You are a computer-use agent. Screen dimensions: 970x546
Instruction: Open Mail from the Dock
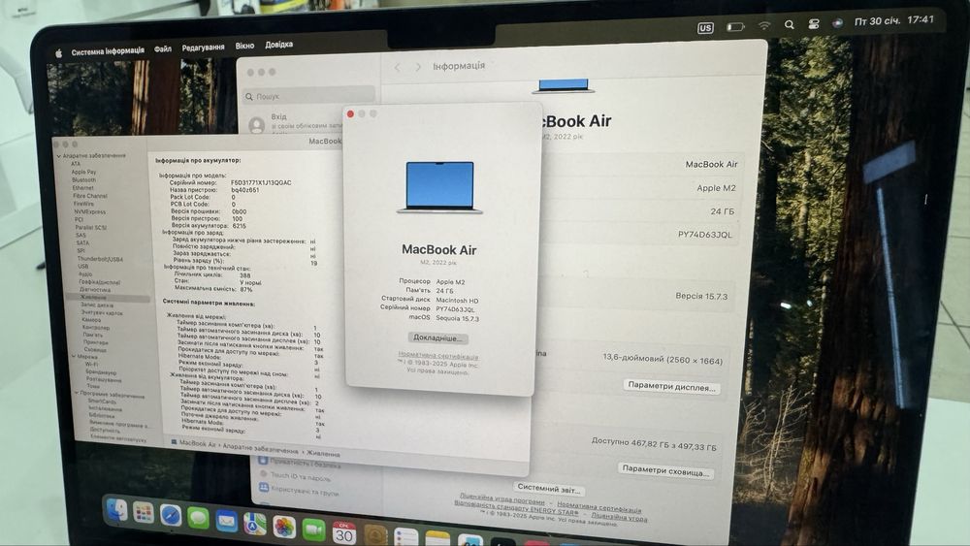click(226, 521)
